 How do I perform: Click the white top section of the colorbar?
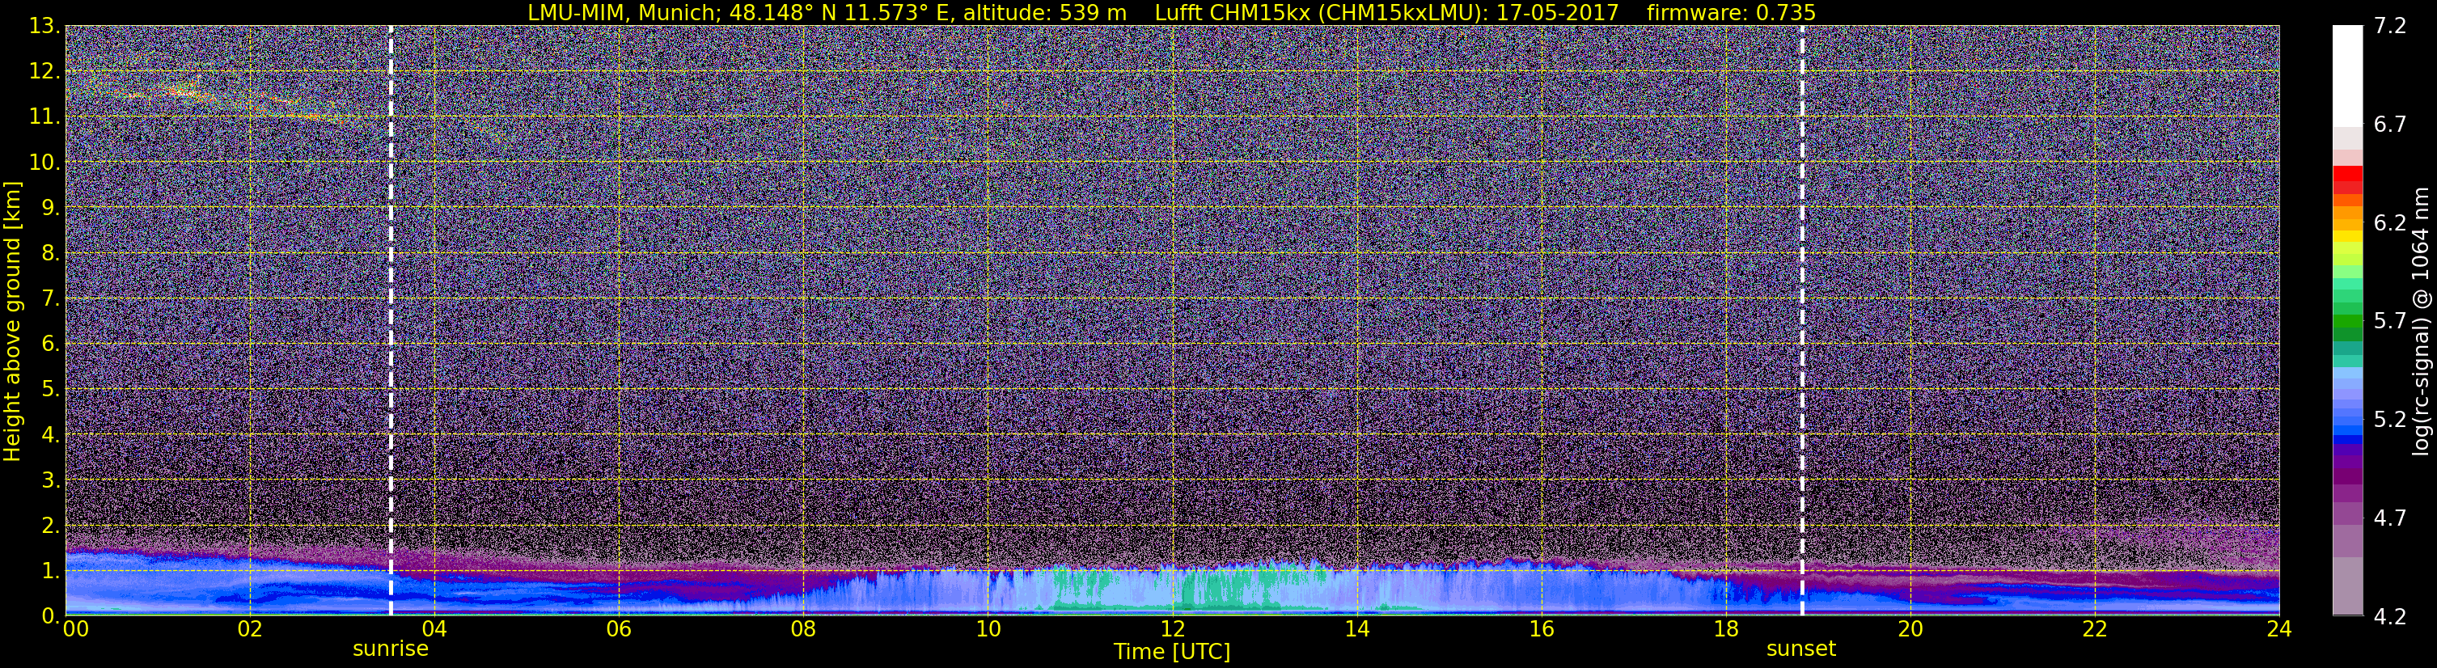pos(2347,76)
